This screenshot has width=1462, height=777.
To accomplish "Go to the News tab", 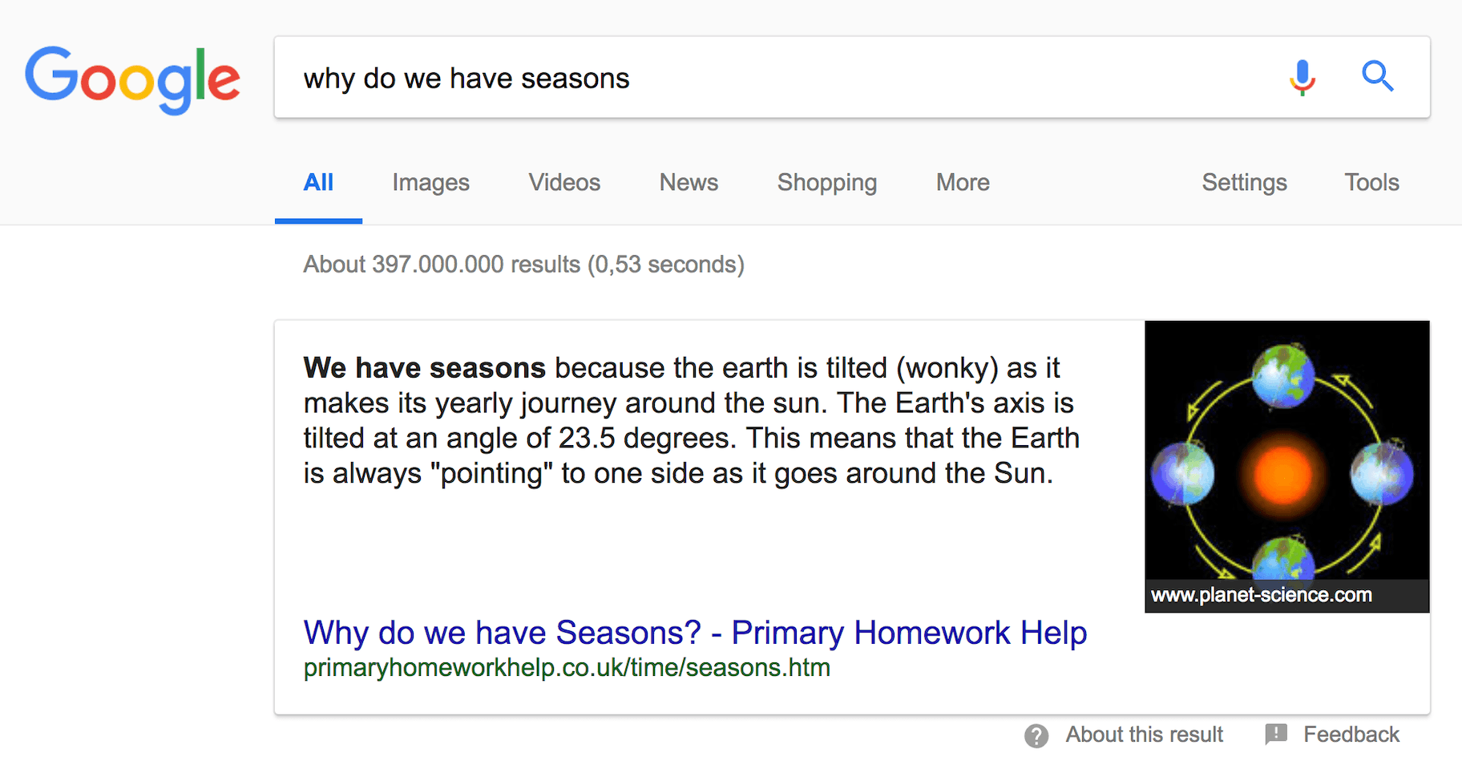I will 689,183.
